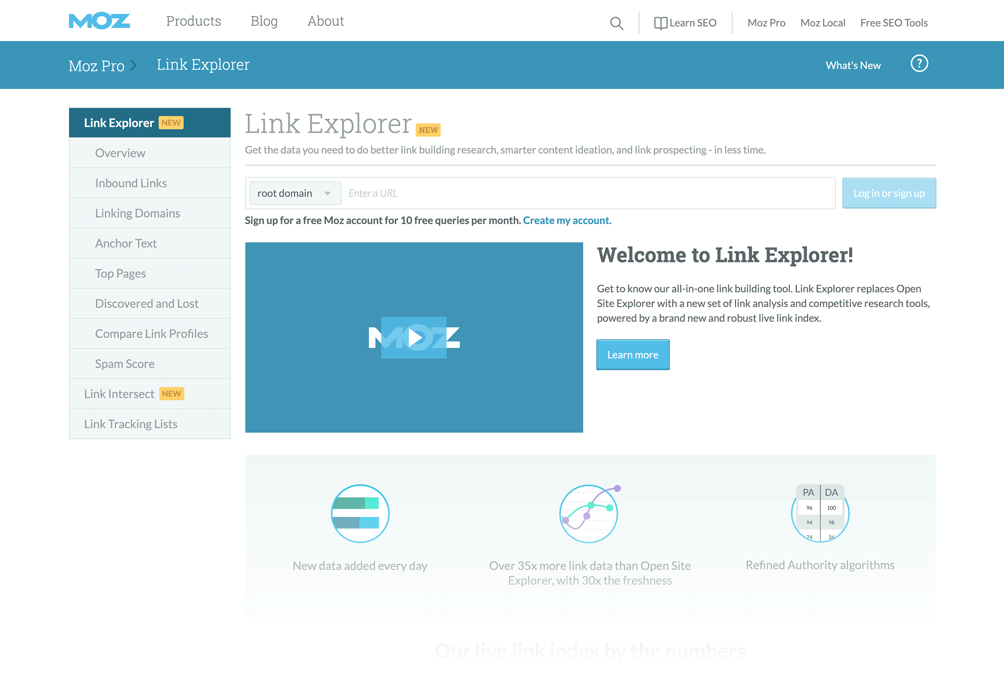Screen dimensions: 1004x697
Task: Click the search magnifier icon in navbar
Action: [x=616, y=22]
